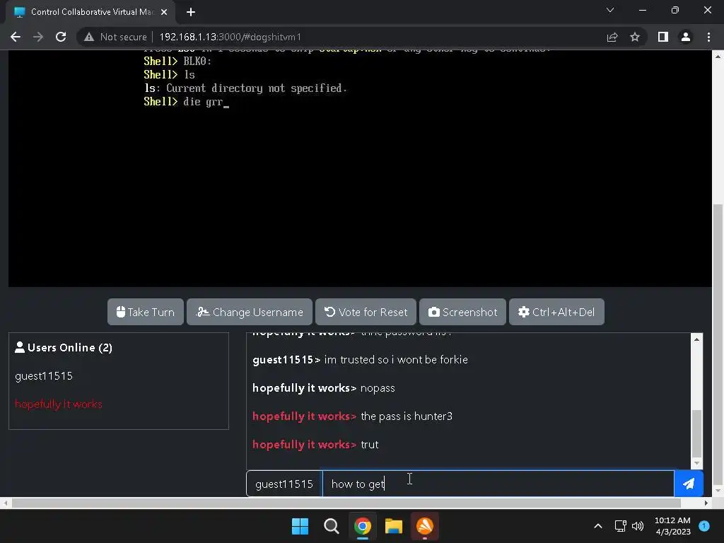Open volume control tray icon
The width and height of the screenshot is (724, 543).
coord(638,526)
